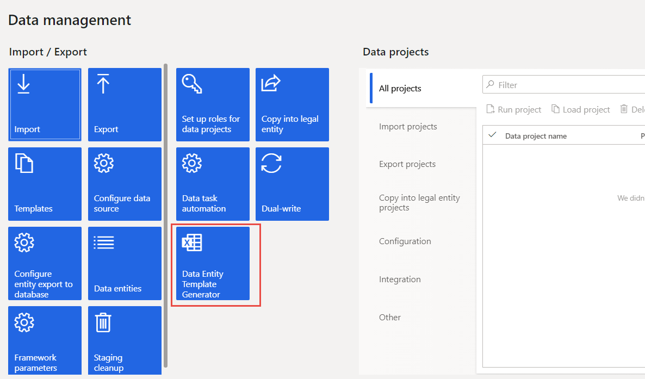Toggle the select-all checkmark in grid header
645x379 pixels.
[493, 135]
